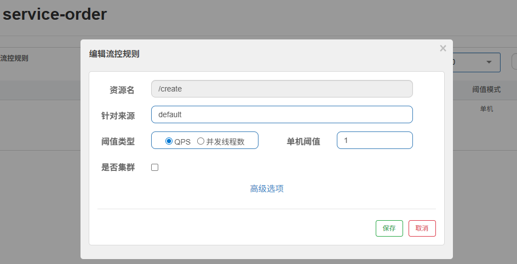517x264 pixels.
Task: Click the 针对来源 label
Action: click(118, 116)
